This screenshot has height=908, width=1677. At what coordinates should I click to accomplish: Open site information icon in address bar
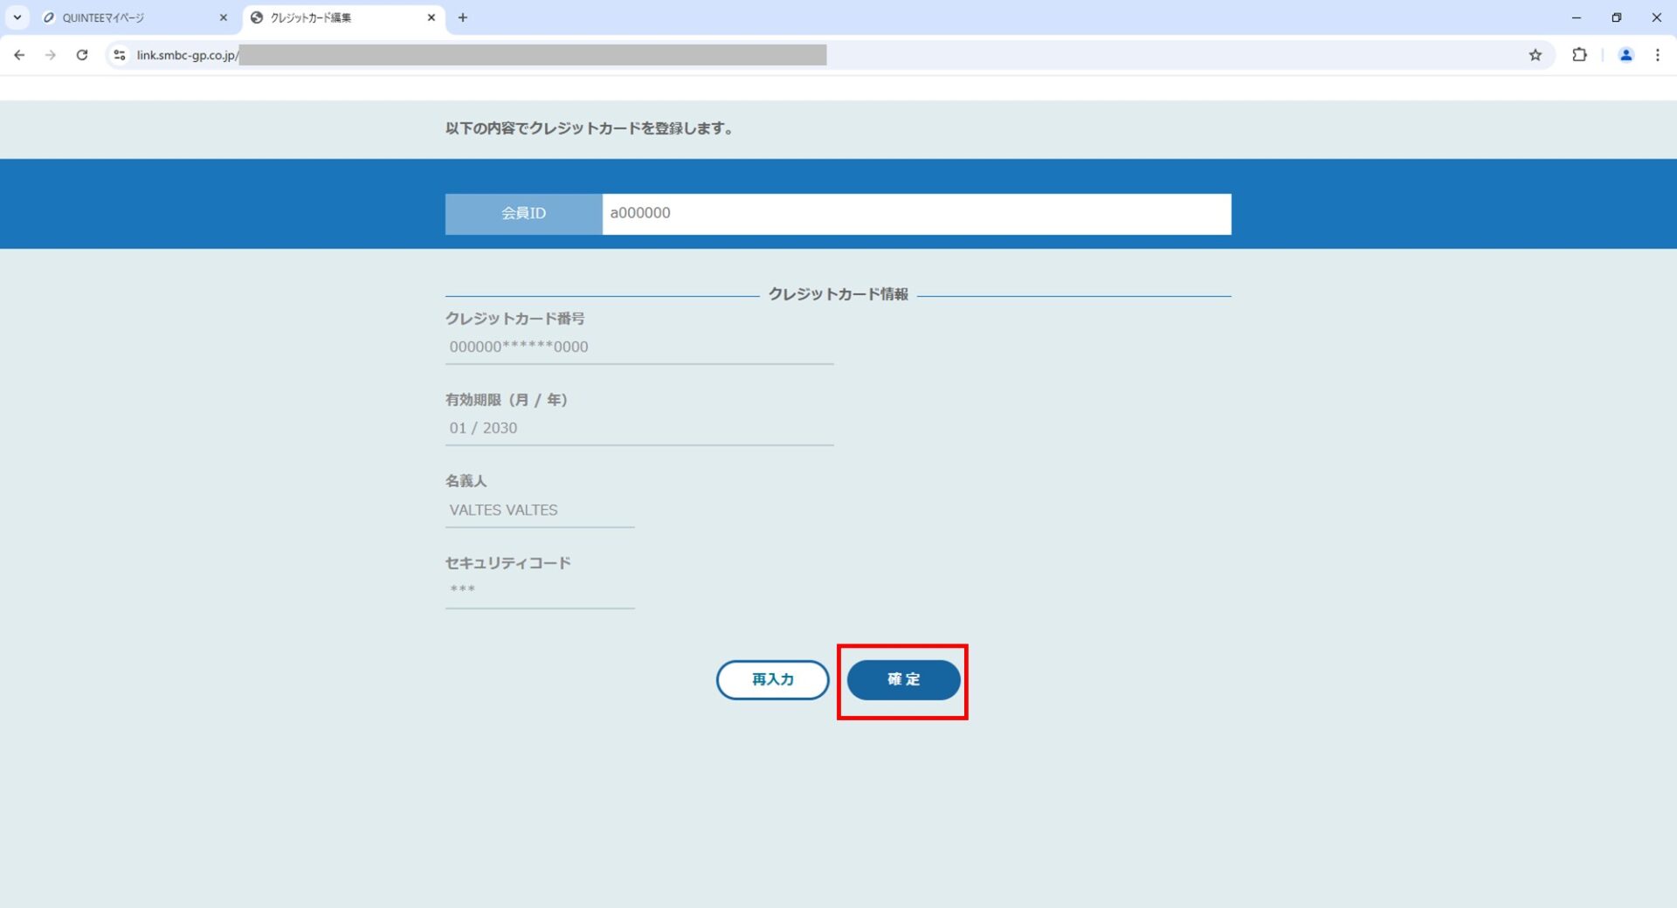tap(120, 55)
